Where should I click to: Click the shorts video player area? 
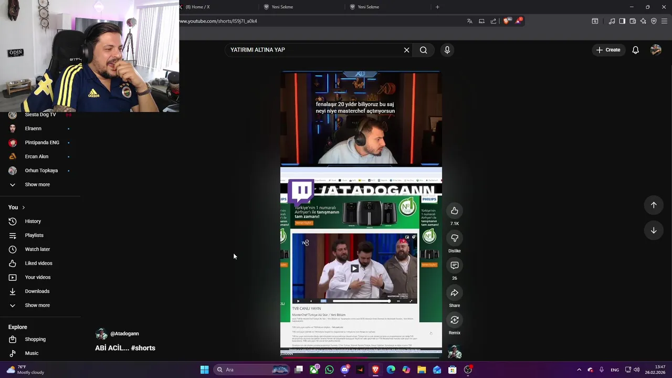pyautogui.click(x=361, y=215)
